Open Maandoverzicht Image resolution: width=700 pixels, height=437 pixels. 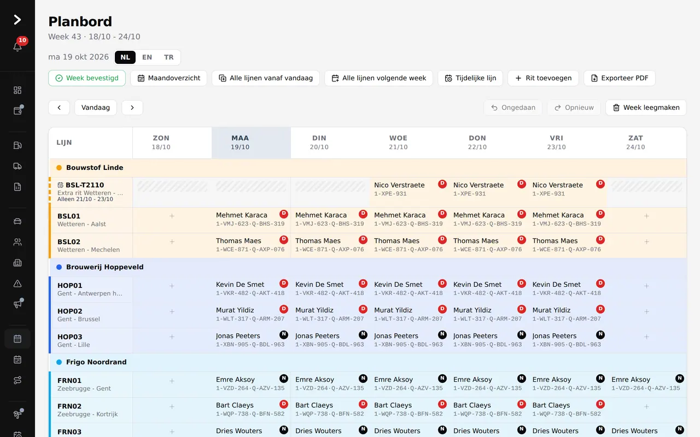168,78
